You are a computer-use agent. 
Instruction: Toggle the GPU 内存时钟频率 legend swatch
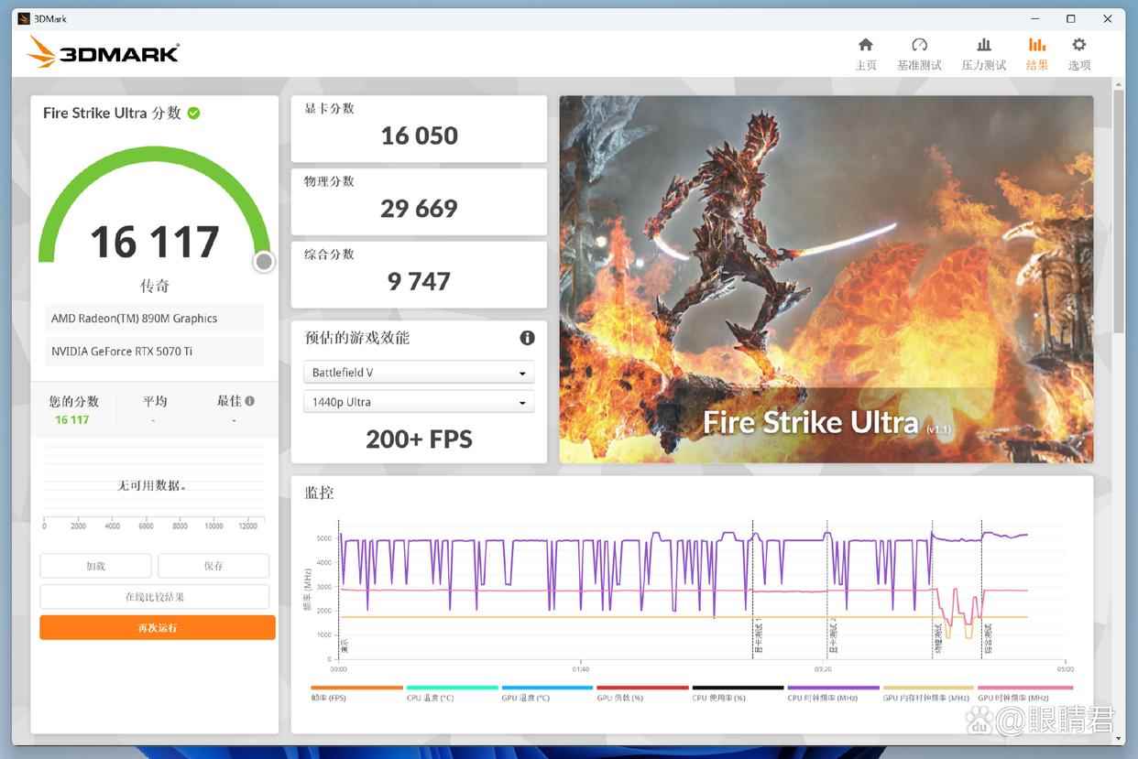(928, 688)
